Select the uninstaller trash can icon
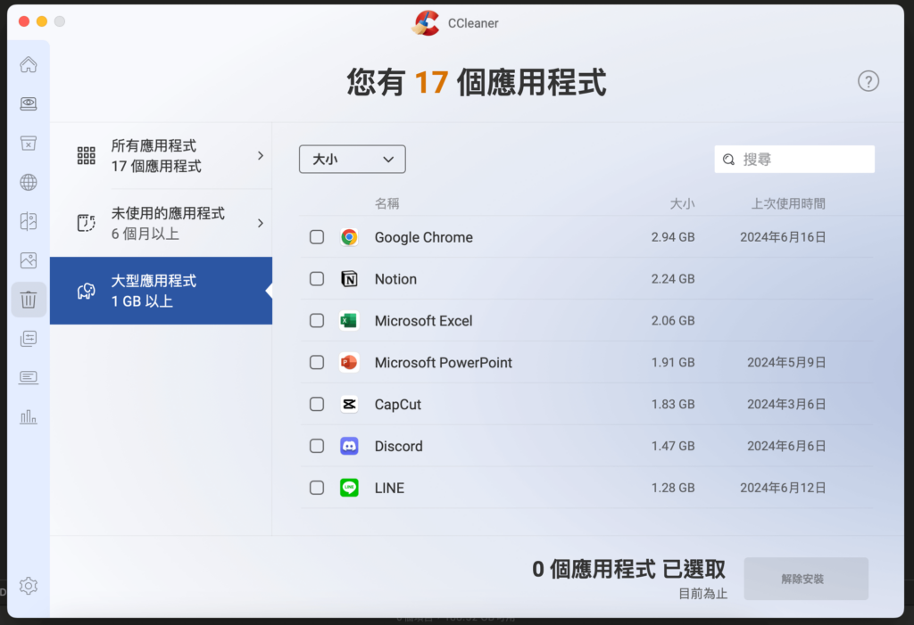This screenshot has height=625, width=914. tap(28, 300)
